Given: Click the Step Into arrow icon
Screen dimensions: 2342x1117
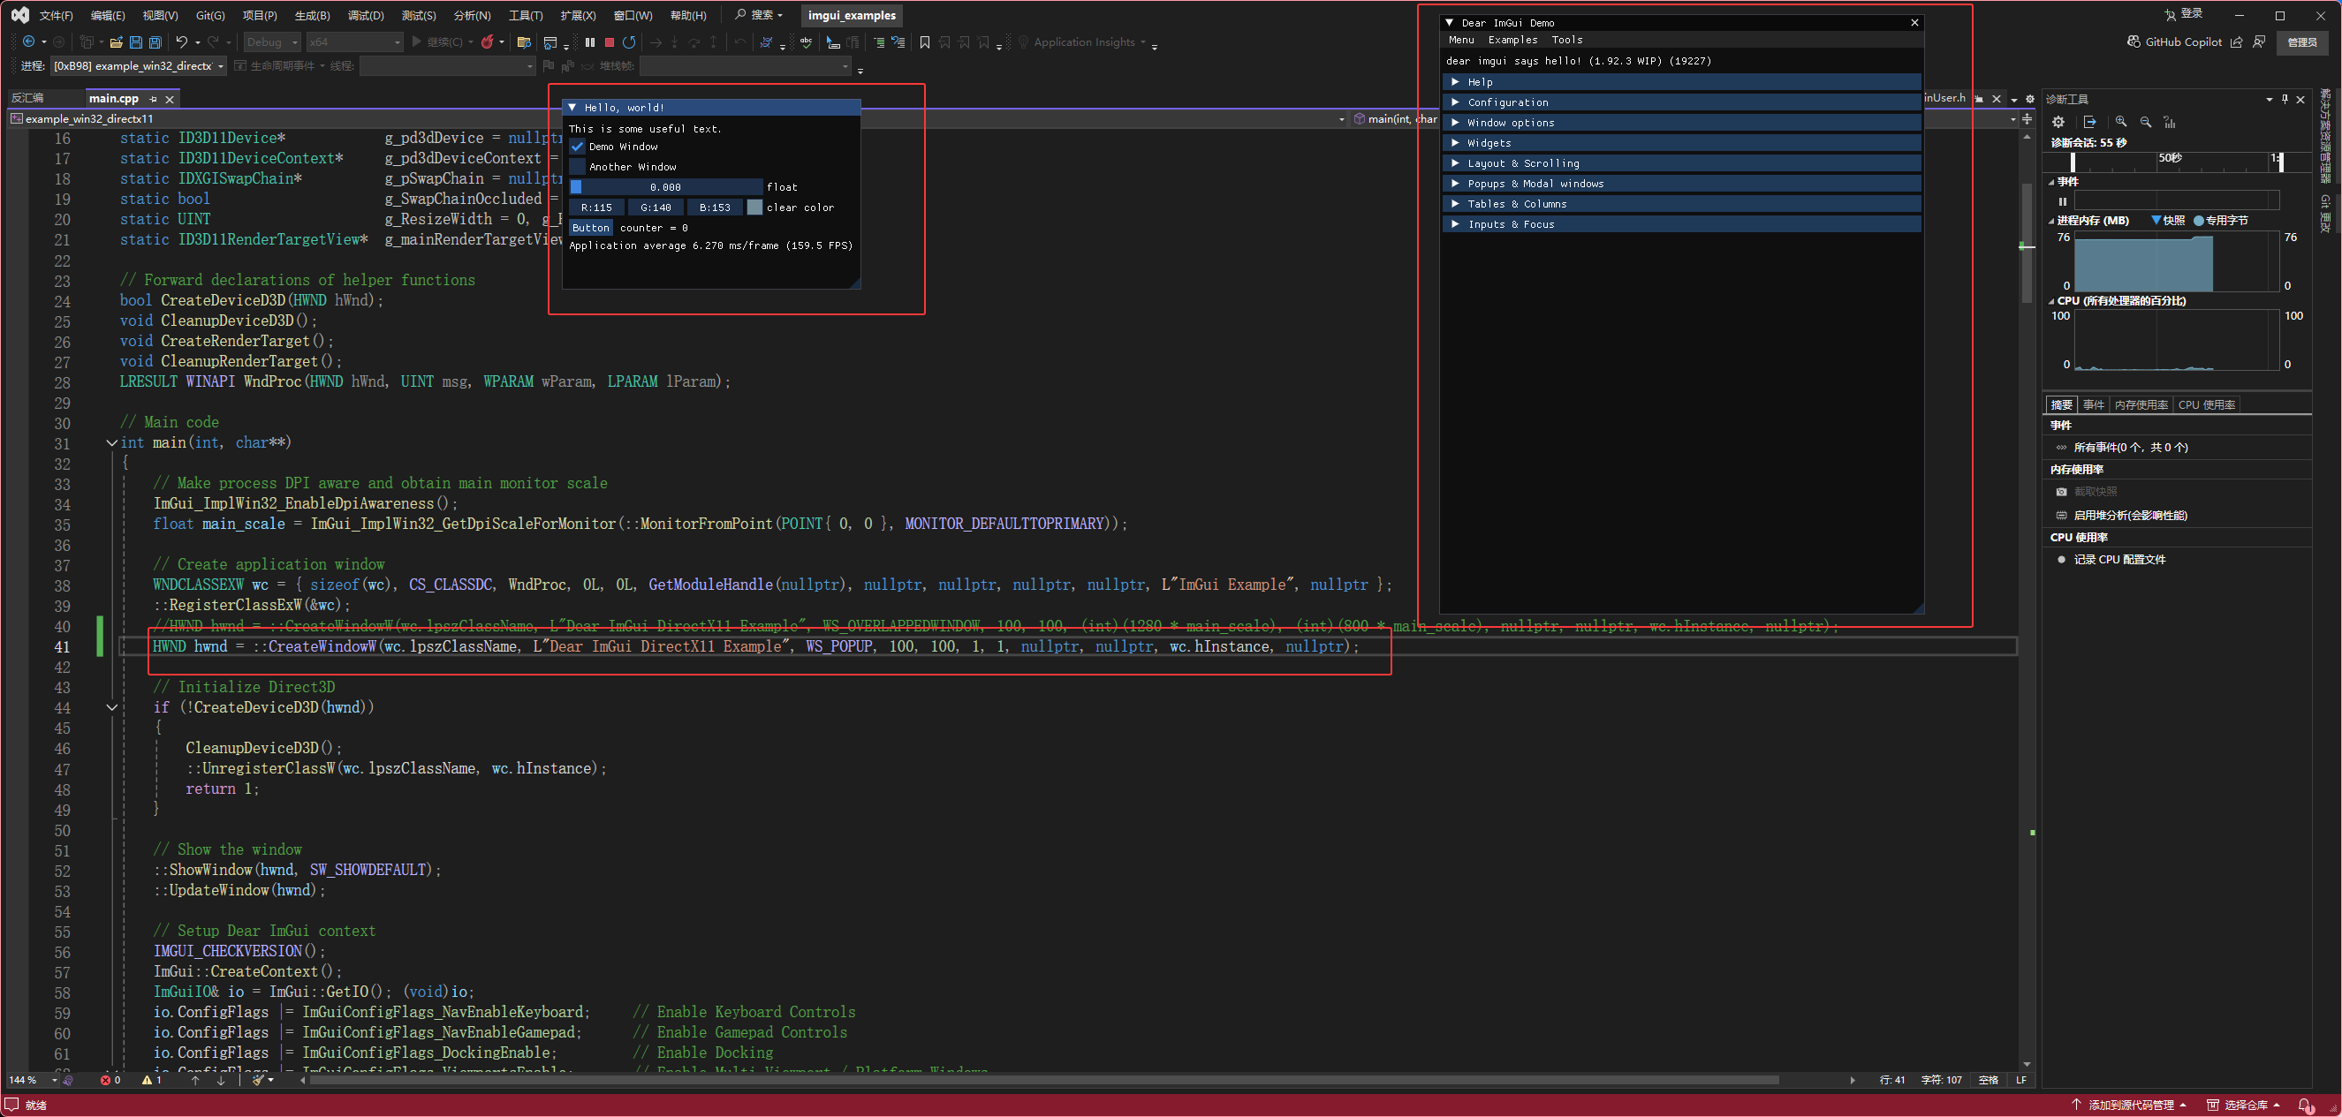Looking at the screenshot, I should coord(675,42).
